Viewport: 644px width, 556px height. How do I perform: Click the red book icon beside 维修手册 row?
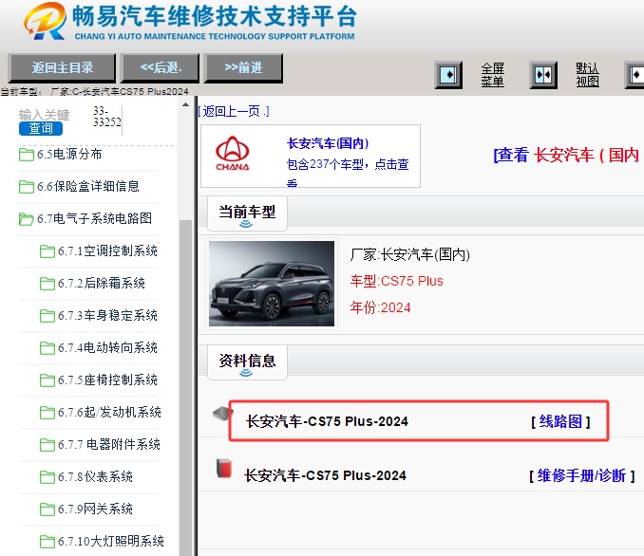[x=224, y=468]
